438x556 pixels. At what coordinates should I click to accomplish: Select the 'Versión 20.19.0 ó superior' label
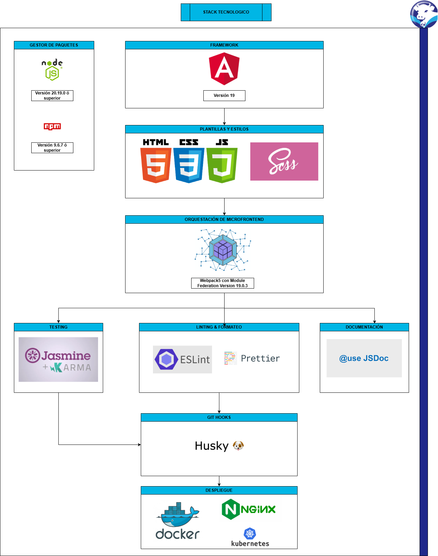click(52, 96)
